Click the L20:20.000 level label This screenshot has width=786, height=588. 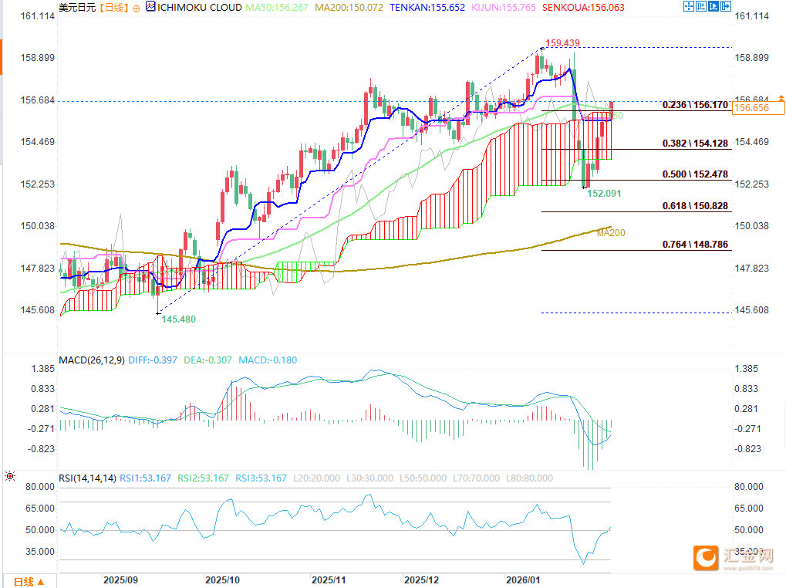click(x=316, y=478)
